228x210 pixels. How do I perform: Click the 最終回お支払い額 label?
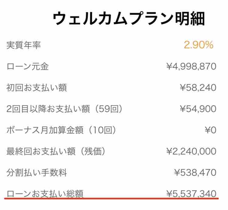tap(41, 152)
